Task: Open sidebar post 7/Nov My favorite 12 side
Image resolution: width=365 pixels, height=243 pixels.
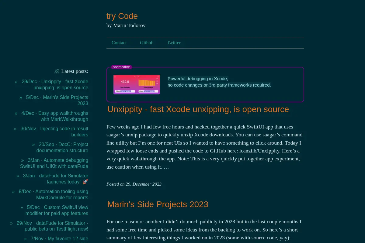Action: tap(59, 240)
